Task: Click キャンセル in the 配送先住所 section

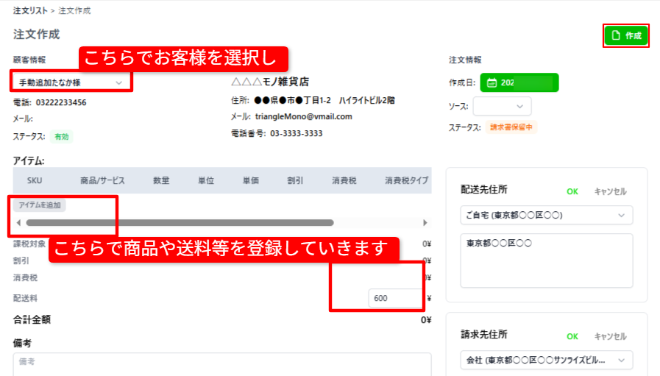Action: click(610, 191)
